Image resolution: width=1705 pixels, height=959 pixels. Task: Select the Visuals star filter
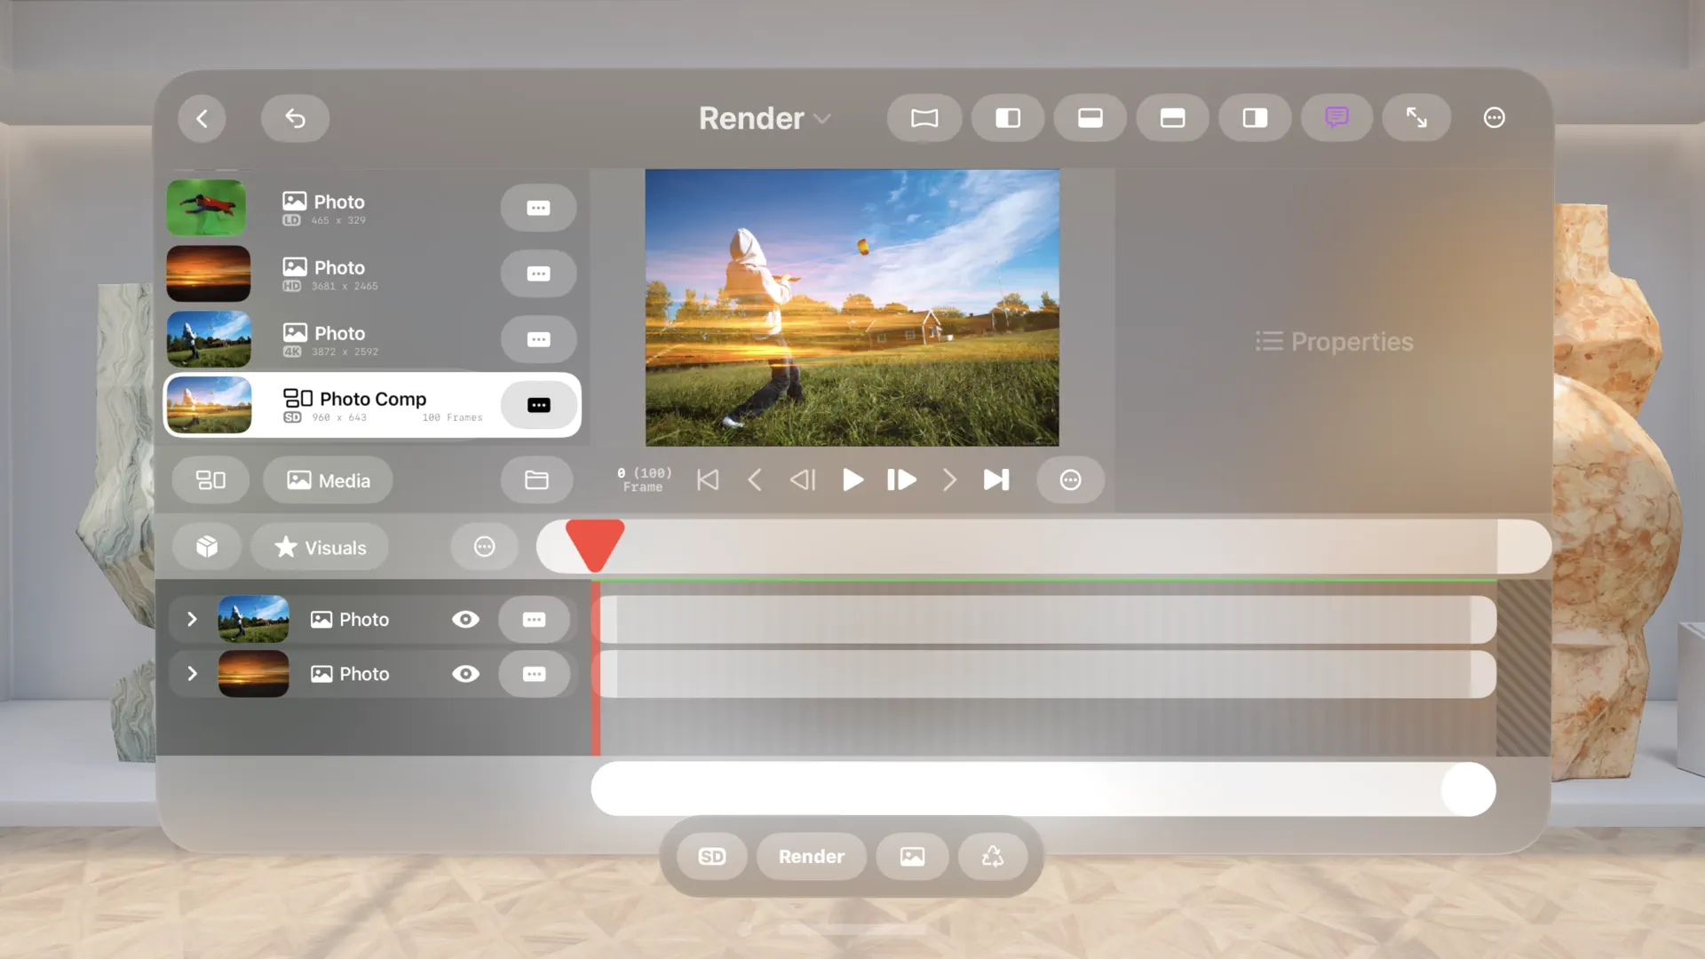point(319,547)
